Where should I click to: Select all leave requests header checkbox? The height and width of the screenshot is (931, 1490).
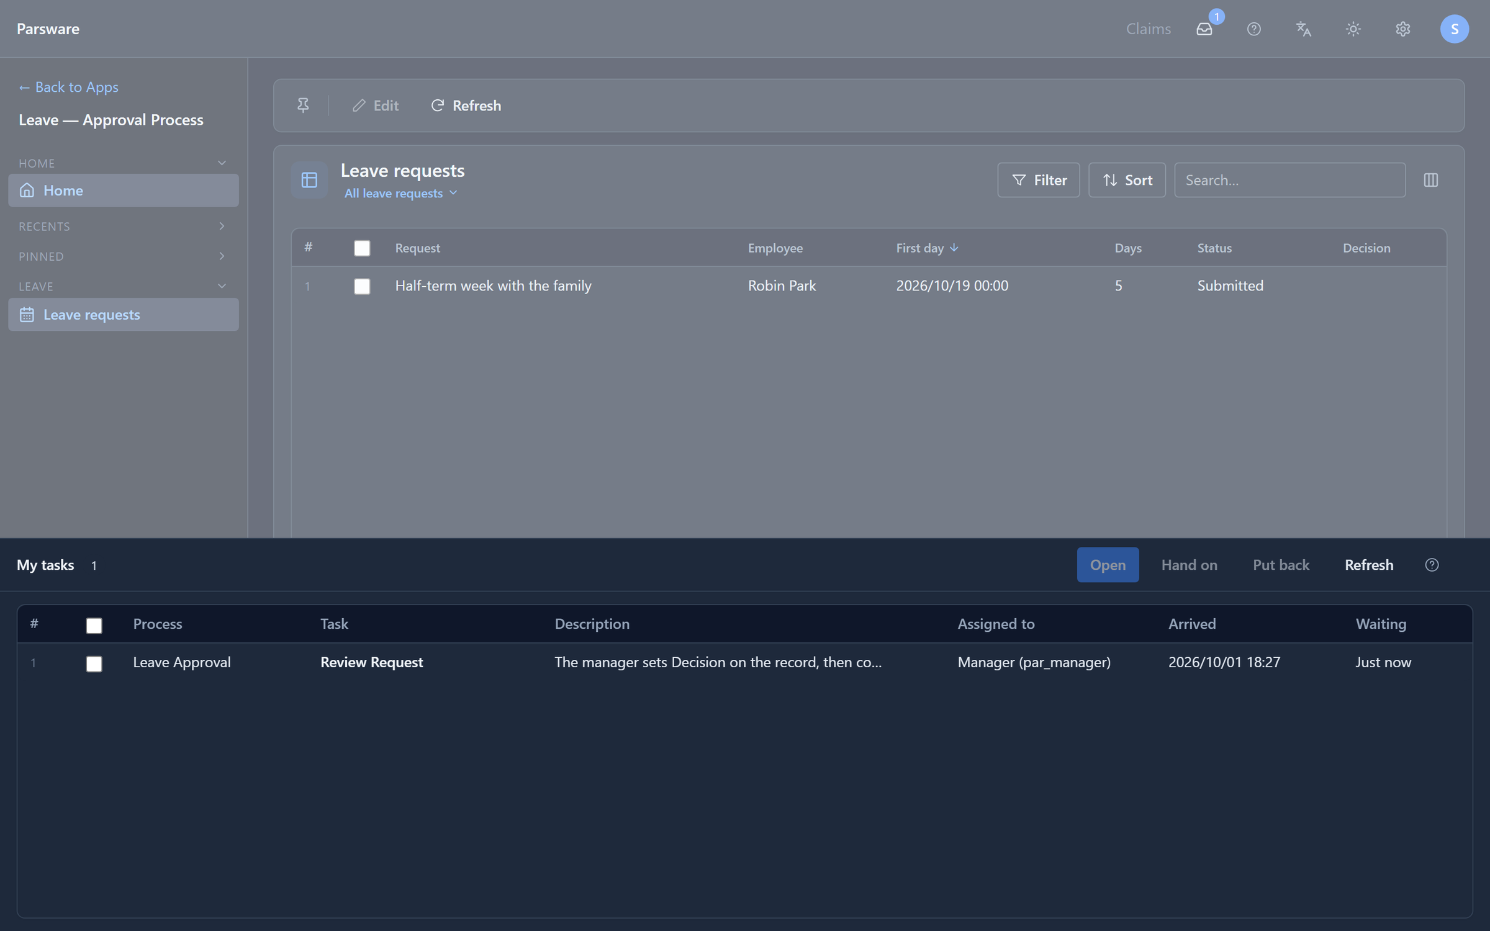(362, 248)
